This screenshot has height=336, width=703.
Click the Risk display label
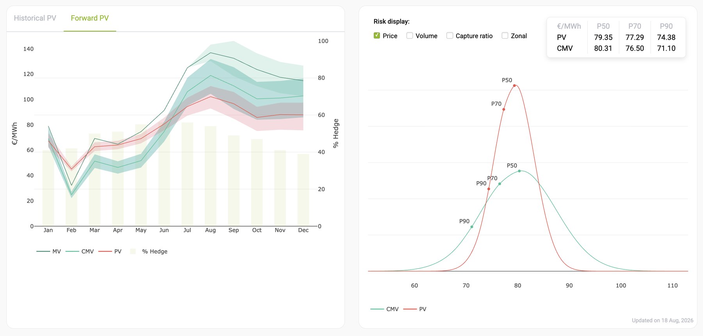391,21
